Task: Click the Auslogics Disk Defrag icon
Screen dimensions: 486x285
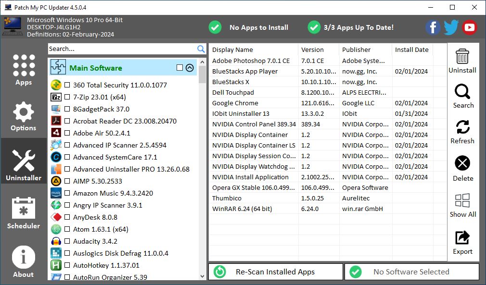Action: (x=56, y=253)
